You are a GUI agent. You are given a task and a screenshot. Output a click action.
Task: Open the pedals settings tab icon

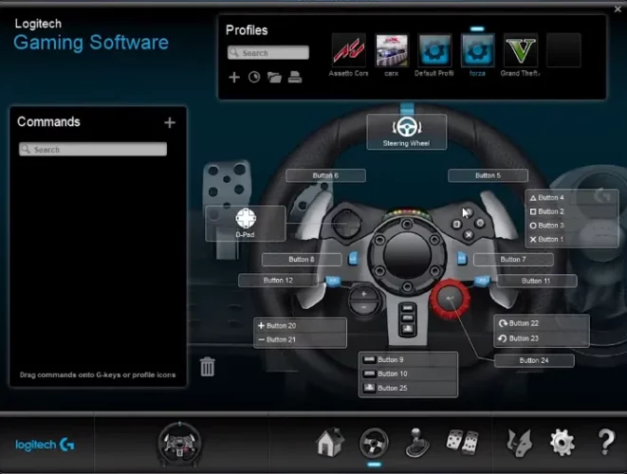tap(462, 442)
